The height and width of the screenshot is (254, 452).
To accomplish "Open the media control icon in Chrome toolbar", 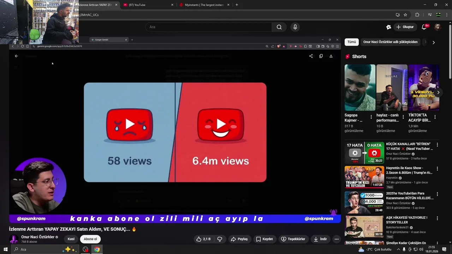I will click(430, 15).
